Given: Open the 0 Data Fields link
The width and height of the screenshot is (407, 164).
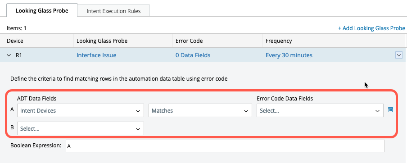Looking at the screenshot, I should (193, 55).
